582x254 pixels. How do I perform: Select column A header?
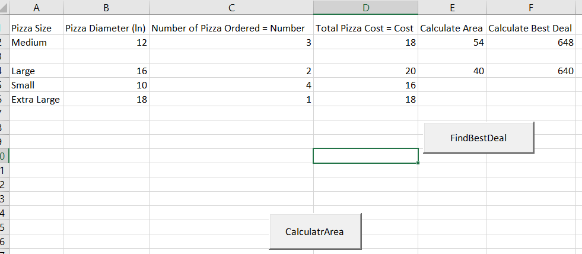tap(37, 8)
